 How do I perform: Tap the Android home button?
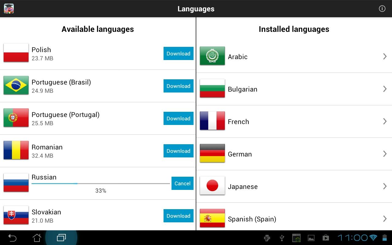[x=37, y=238]
